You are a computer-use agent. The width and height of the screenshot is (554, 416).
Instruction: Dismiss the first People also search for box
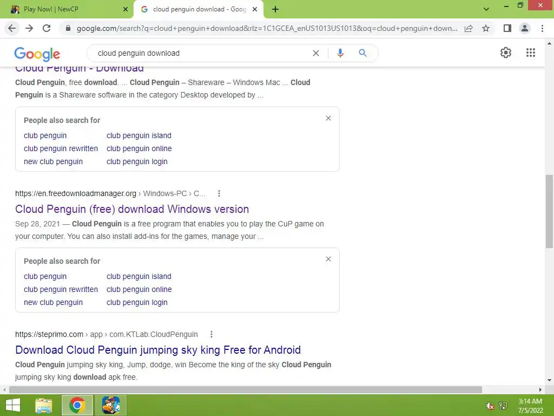(328, 118)
